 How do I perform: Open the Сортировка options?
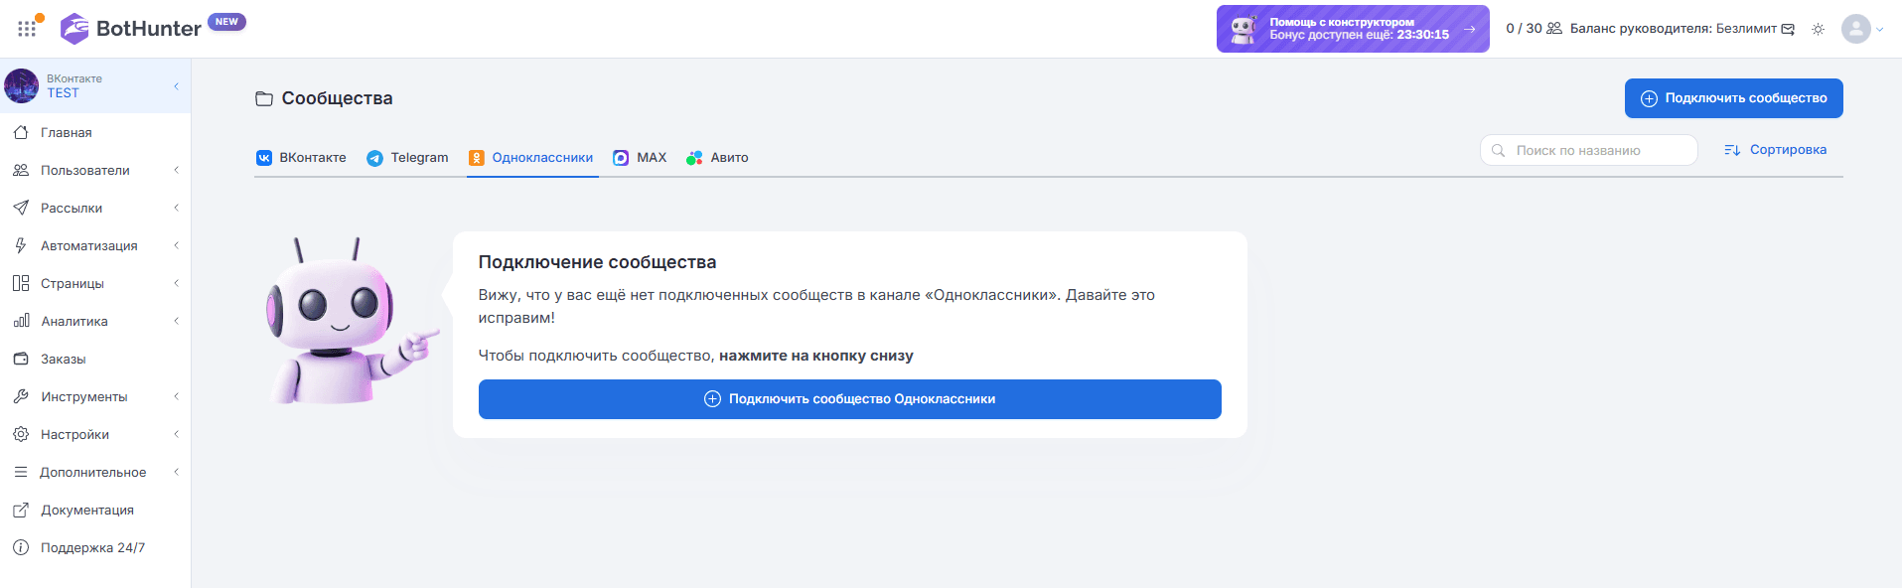(1775, 150)
